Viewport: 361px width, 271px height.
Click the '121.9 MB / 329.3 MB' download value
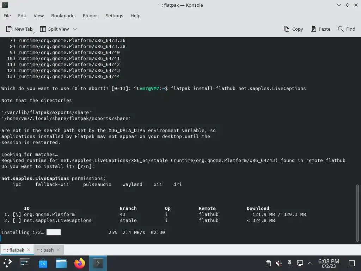[279, 214]
